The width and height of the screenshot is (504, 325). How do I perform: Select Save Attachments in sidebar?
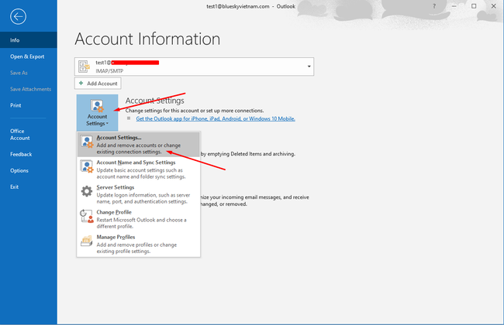click(29, 89)
